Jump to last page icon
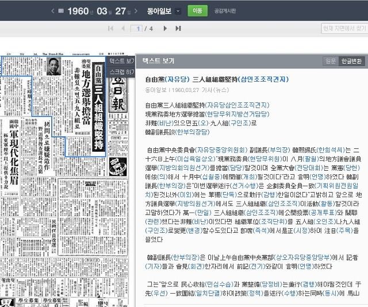The image size is (368, 307). [x=178, y=28]
